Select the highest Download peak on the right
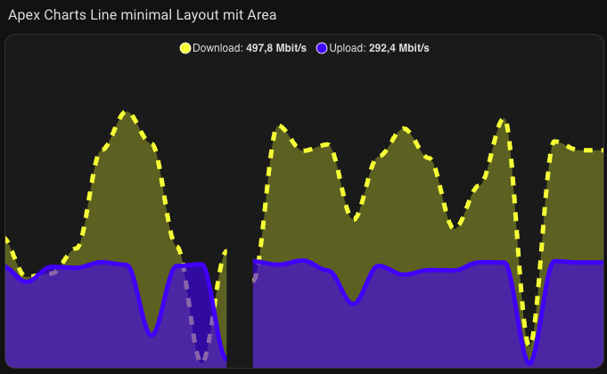This screenshot has height=374, width=607. [x=503, y=119]
